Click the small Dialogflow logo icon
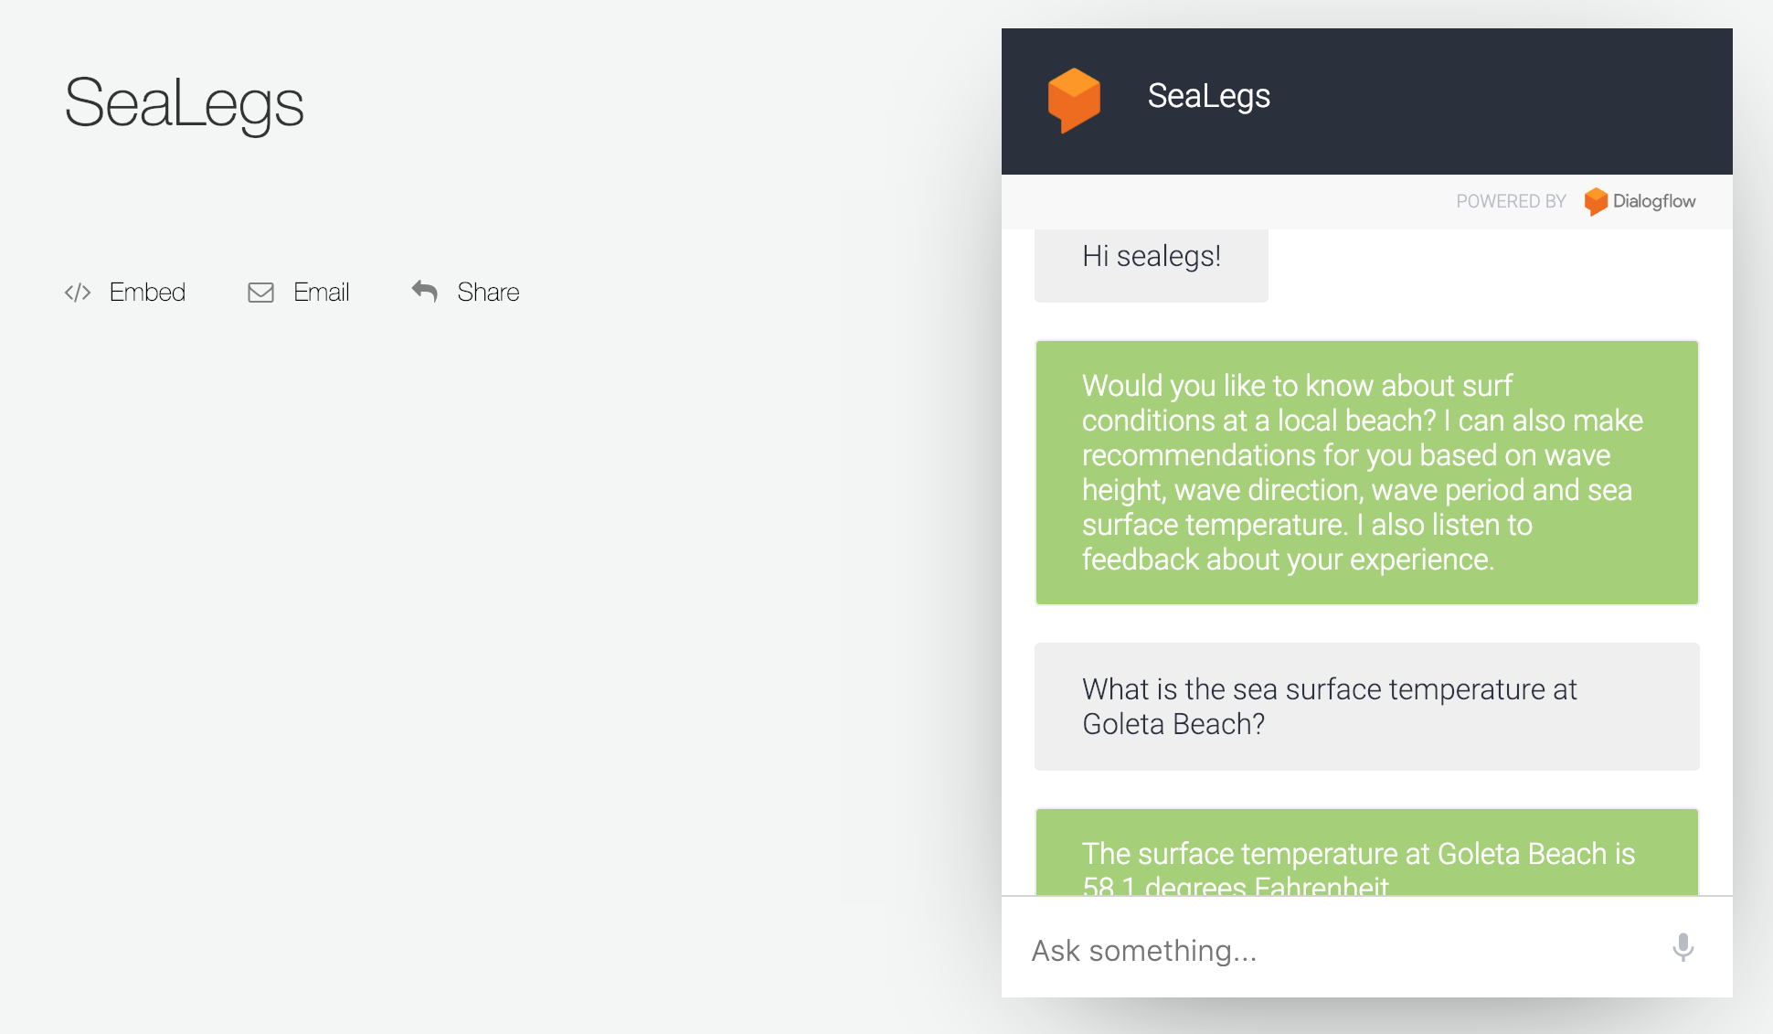 [x=1596, y=201]
